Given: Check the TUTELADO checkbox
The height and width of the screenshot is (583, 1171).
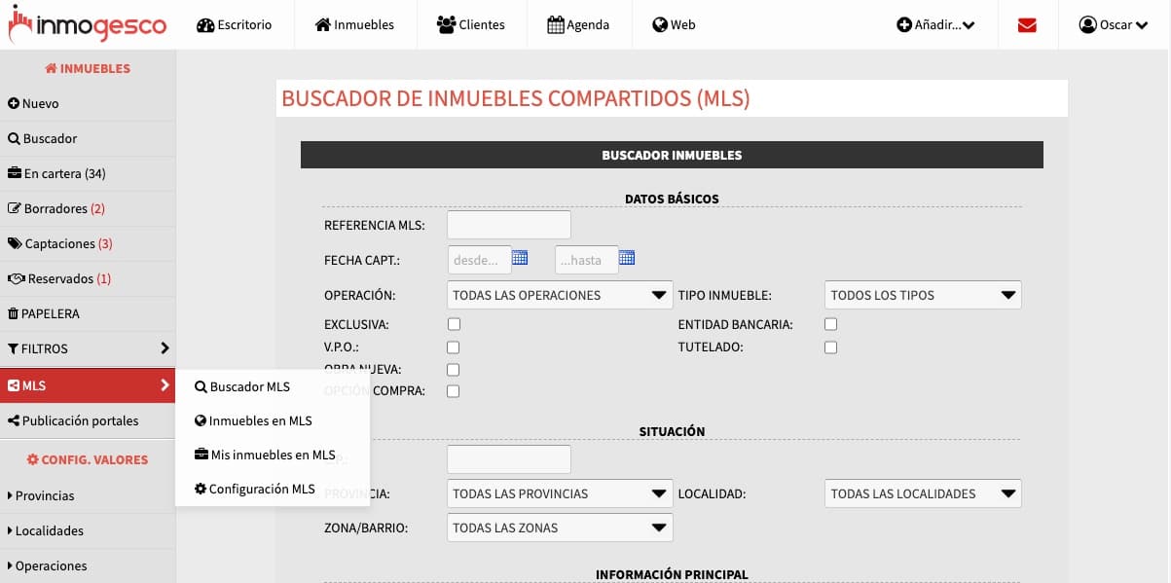Looking at the screenshot, I should click(830, 347).
